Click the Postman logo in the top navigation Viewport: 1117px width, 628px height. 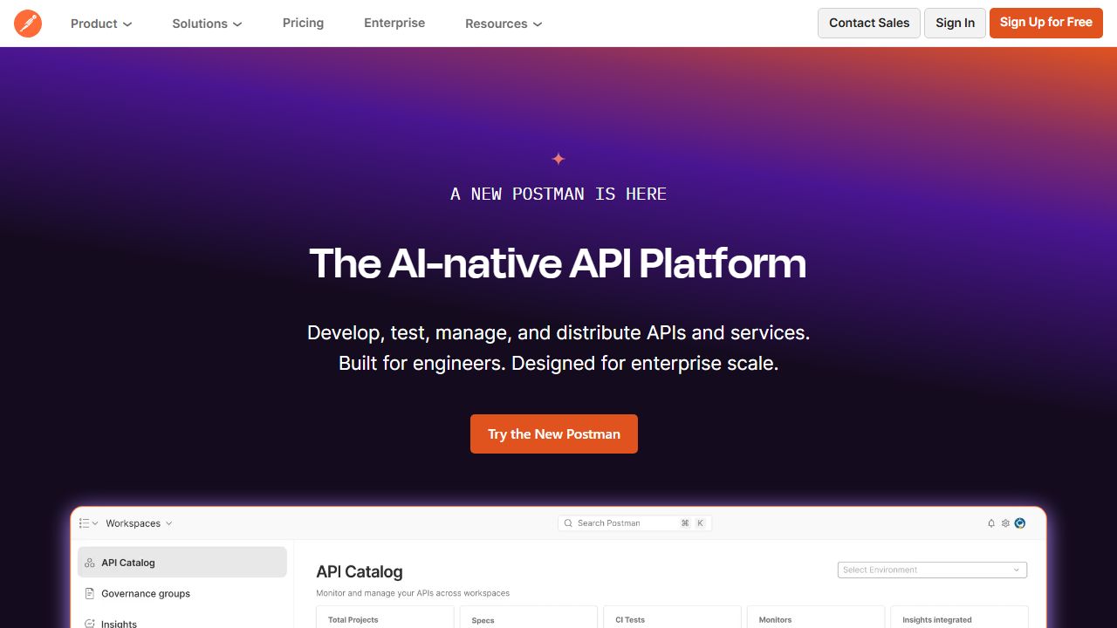(28, 23)
